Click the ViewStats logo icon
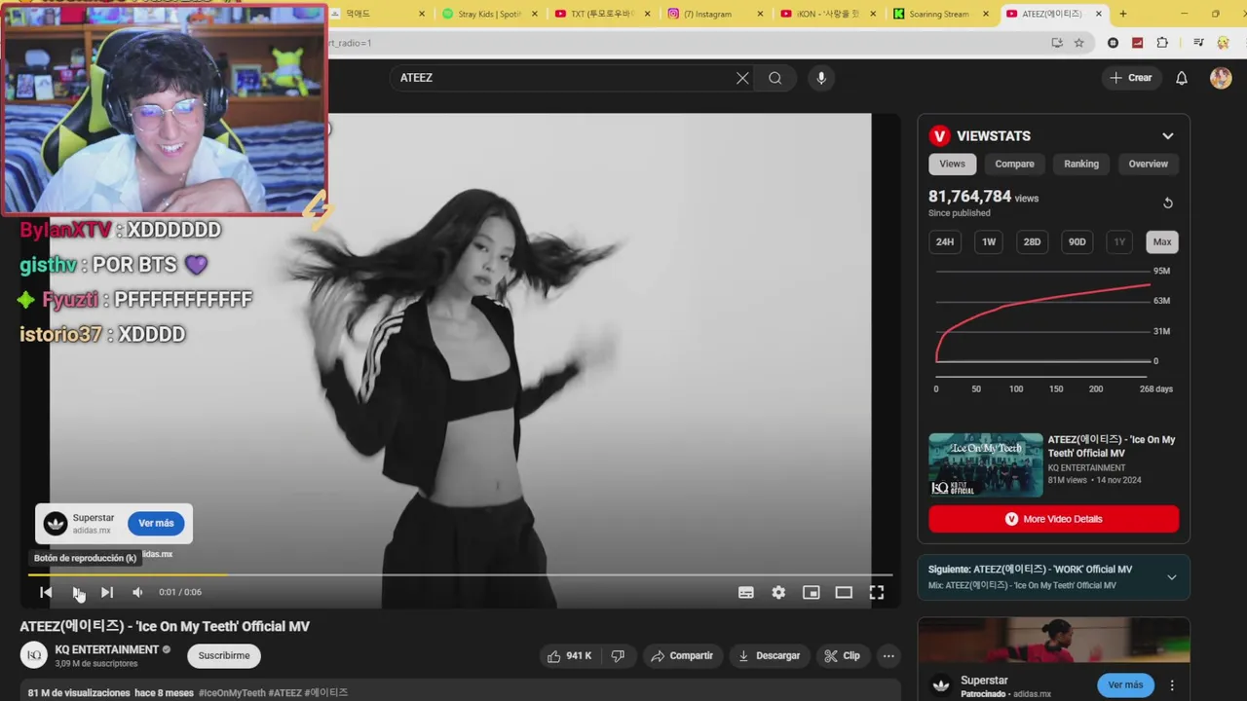 (x=939, y=136)
